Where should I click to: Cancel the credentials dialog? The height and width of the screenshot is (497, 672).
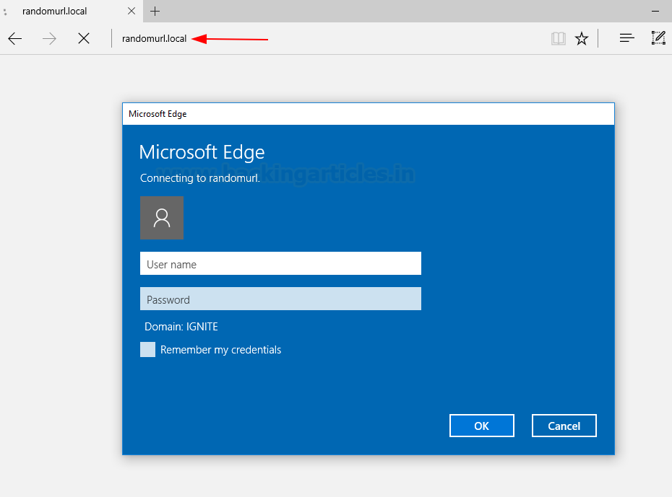point(564,426)
